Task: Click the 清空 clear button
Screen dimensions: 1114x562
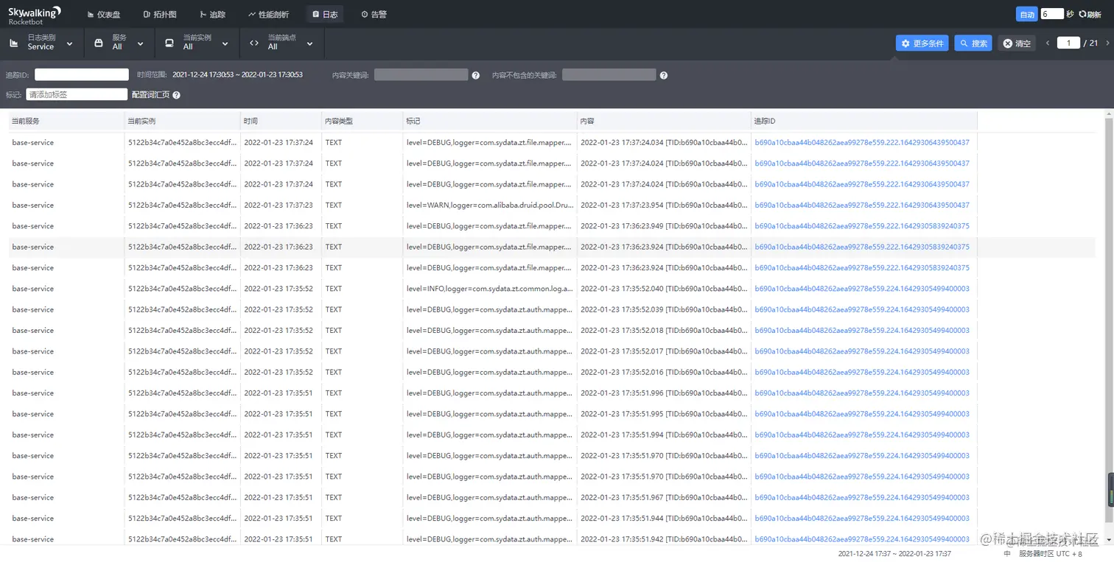Action: [x=1017, y=43]
